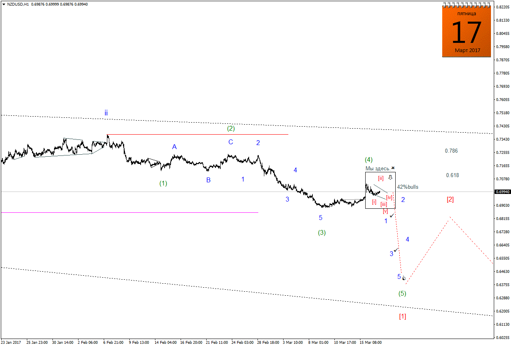Click the '3 Mar 10:00' time axis label
The width and height of the screenshot is (511, 347).
pos(293,343)
